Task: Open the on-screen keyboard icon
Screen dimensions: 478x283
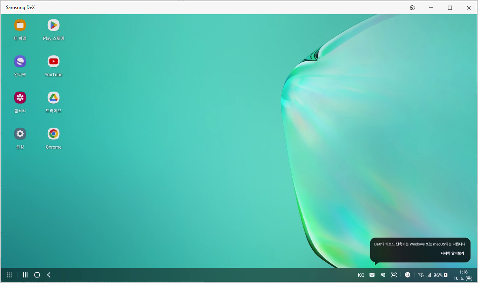Action: click(x=372, y=275)
